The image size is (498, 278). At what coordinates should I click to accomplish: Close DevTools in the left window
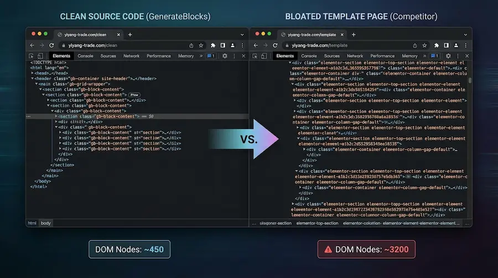pos(243,56)
